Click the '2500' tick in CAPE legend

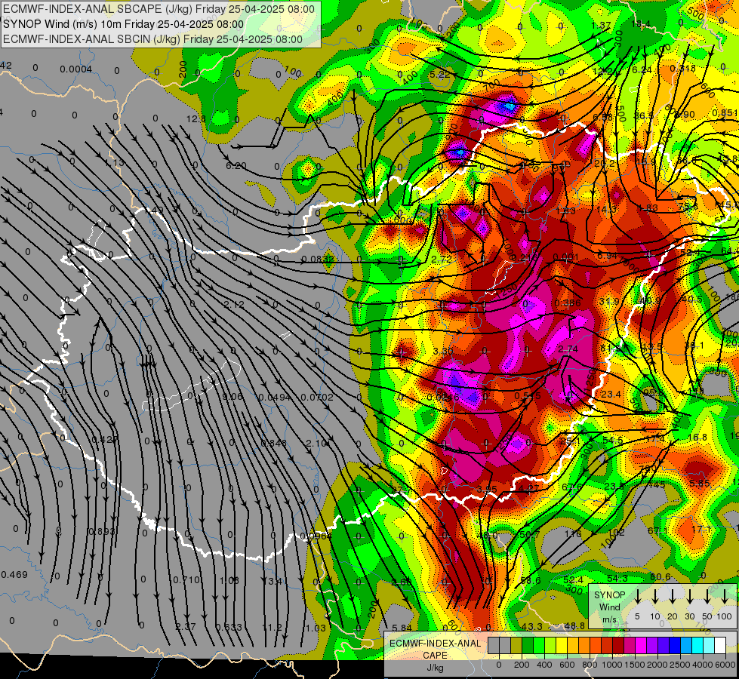(680, 665)
